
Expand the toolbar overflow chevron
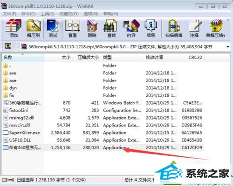point(228,20)
